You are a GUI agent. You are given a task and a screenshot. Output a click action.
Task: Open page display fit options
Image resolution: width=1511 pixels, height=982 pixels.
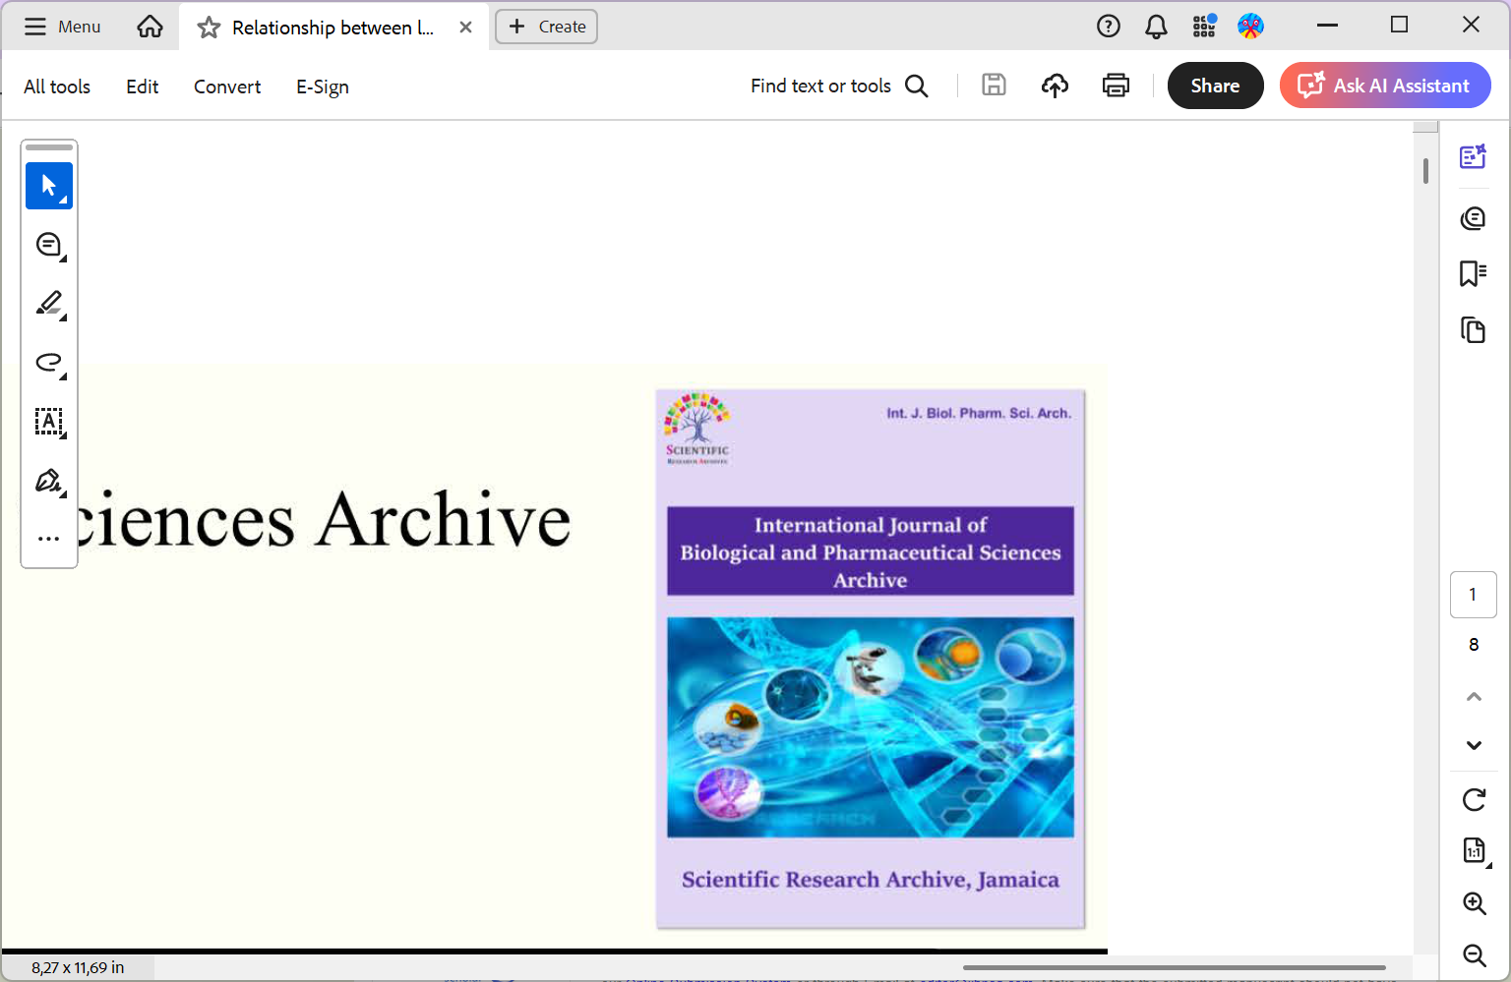[1475, 850]
